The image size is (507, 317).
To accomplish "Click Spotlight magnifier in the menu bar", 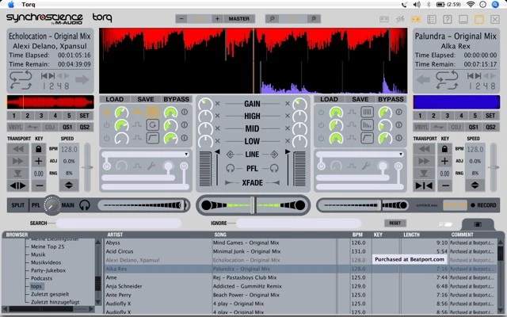I will pos(495,4).
